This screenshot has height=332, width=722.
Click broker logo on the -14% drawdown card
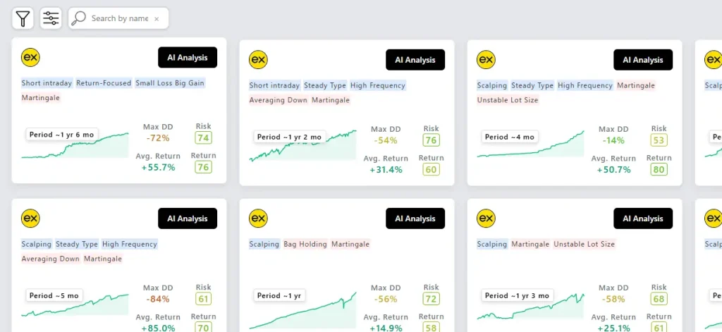(x=486, y=60)
